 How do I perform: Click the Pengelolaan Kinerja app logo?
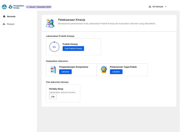point(10,7)
